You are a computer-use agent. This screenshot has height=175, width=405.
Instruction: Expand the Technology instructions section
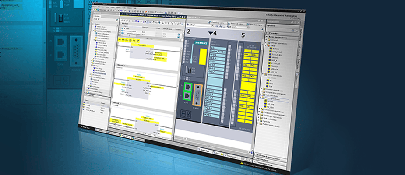255,157
